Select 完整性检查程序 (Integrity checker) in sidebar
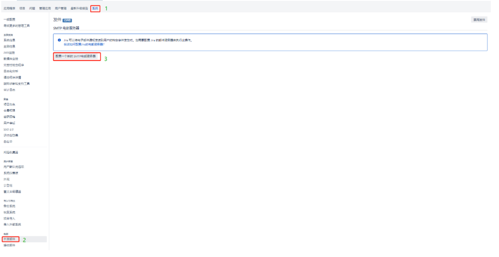 [14, 65]
